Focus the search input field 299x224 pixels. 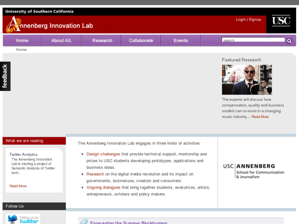click(x=253, y=39)
